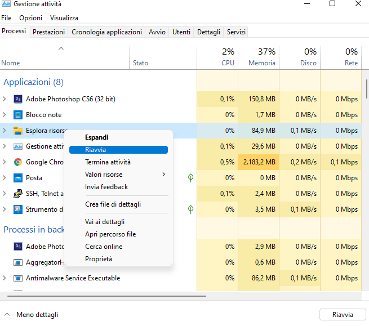
Task: Click the SSH, Telnet PuTTY icon
Action: click(17, 194)
